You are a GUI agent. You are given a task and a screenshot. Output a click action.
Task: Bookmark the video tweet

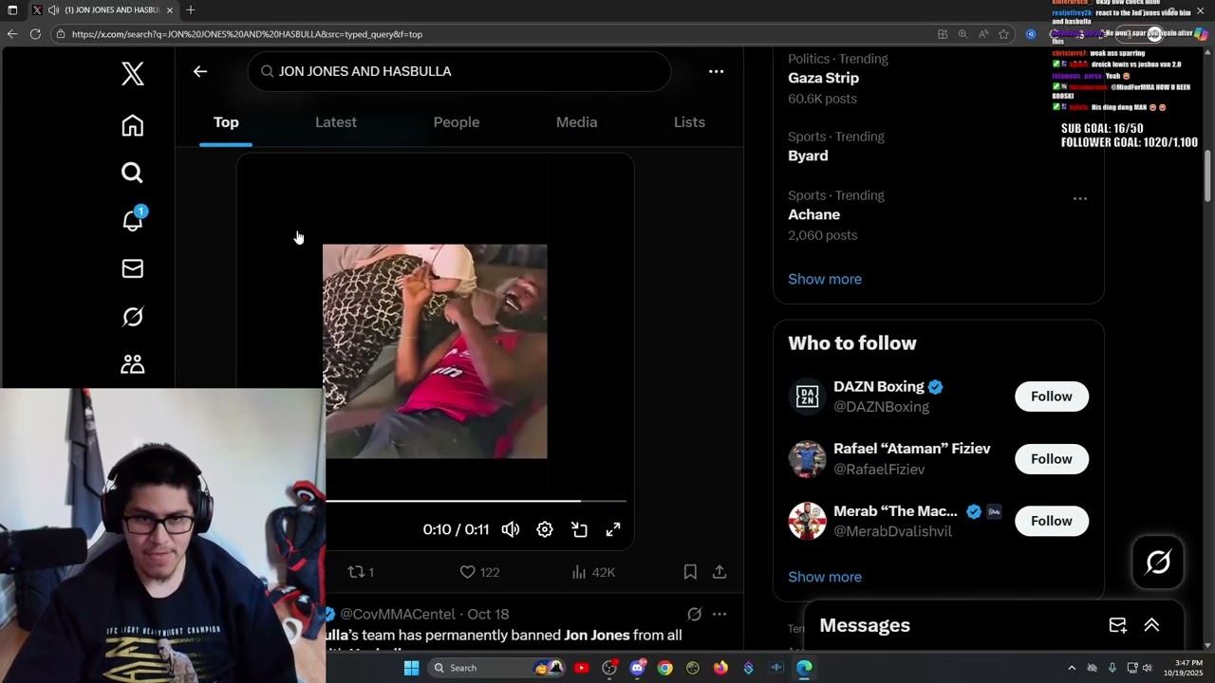tap(690, 572)
